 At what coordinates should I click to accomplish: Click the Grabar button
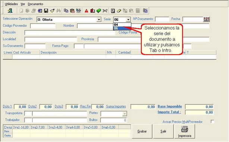tap(142, 132)
